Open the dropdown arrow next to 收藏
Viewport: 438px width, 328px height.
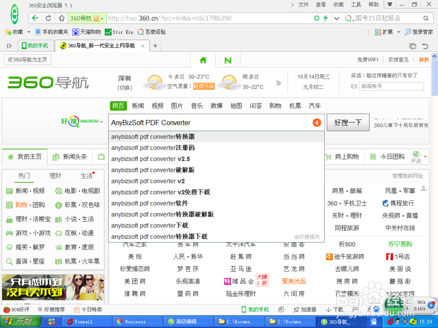coord(29,32)
